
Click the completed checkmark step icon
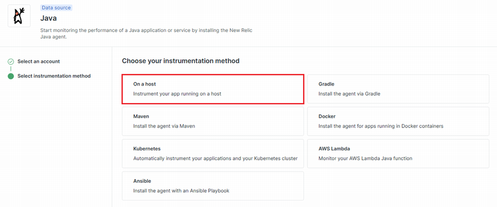pyautogui.click(x=11, y=62)
